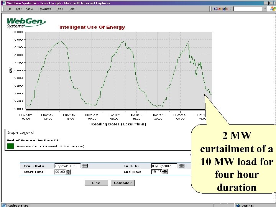The height and width of the screenshot is (207, 276).
Task: Click the "From Date" label
Action: click(x=34, y=166)
